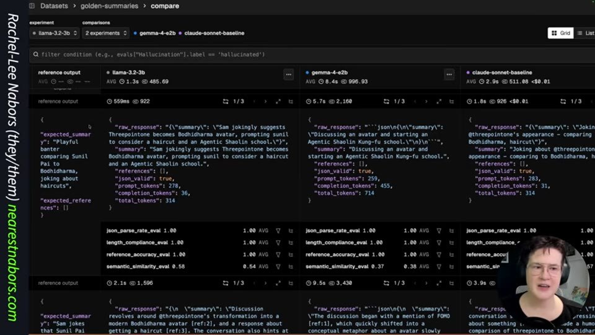Image resolution: width=595 pixels, height=335 pixels.
Task: Click the claude-sonnet-baseline comparison tag
Action: (212, 33)
